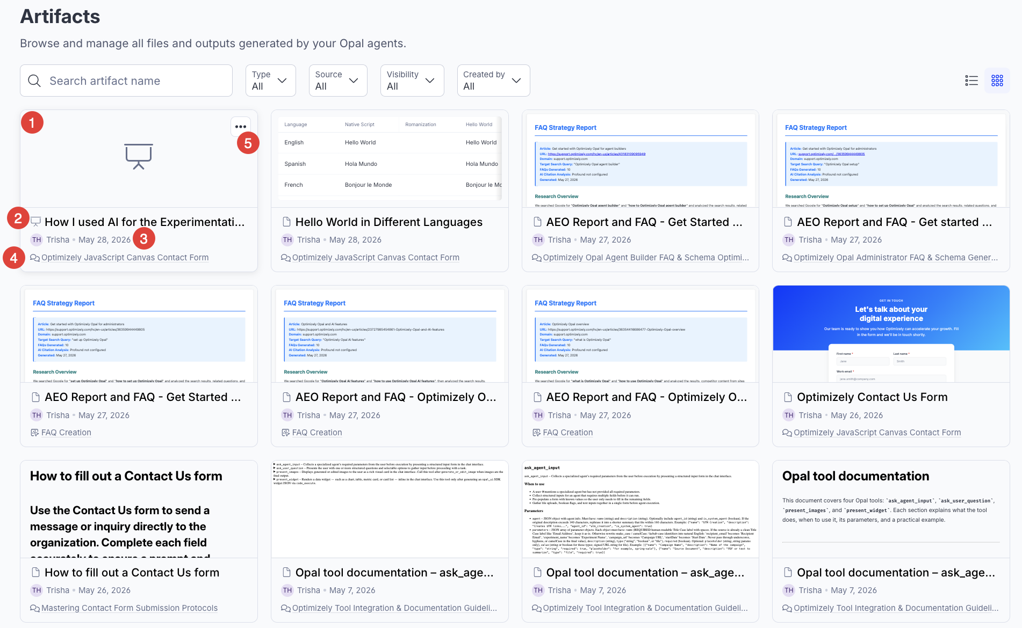
Task: Open the languages table thumbnail preview
Action: click(390, 159)
